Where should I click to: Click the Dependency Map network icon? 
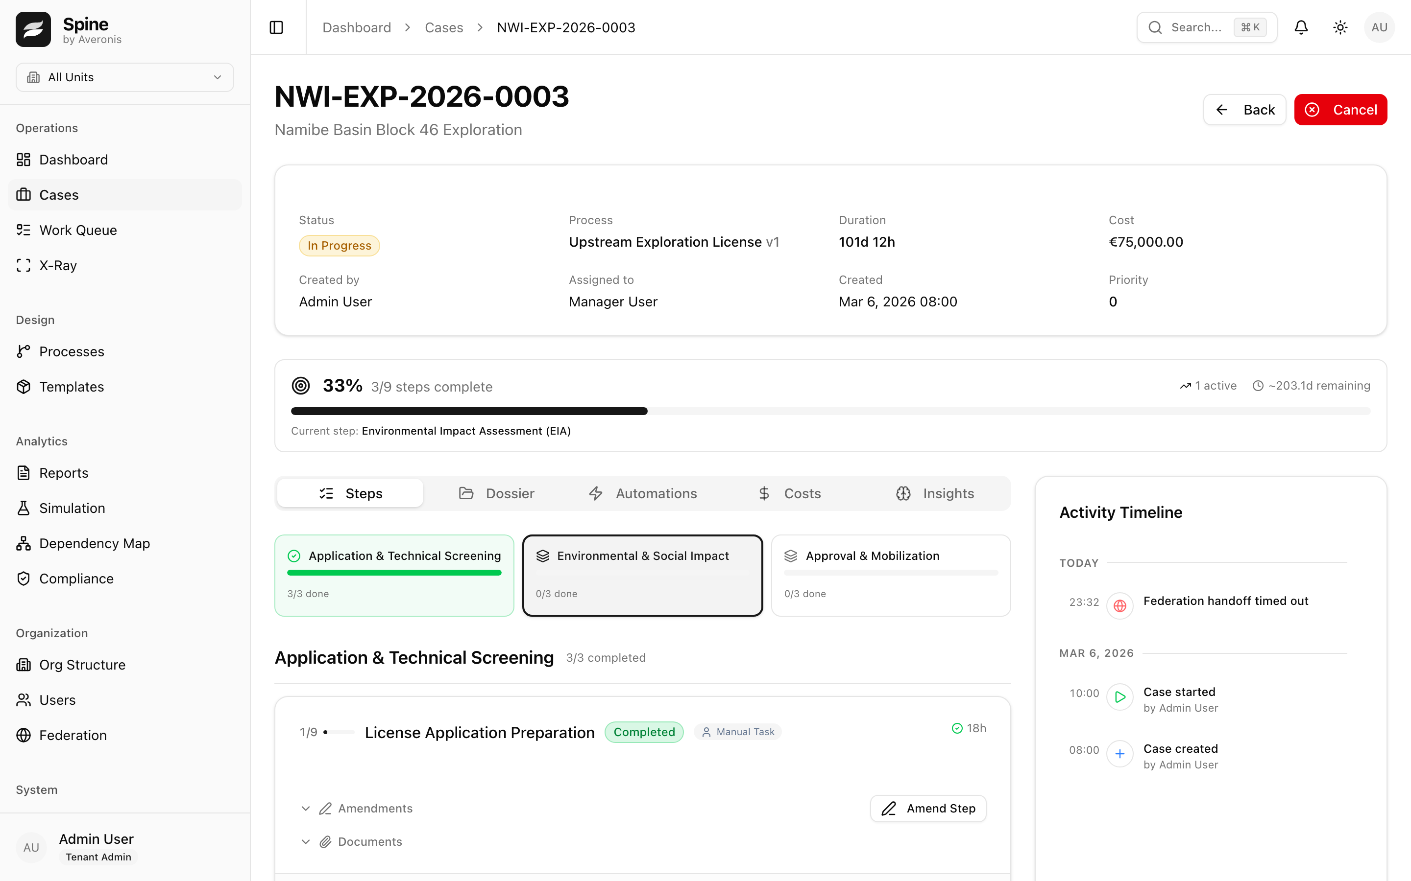24,543
